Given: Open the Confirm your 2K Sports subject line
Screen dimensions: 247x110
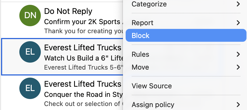Looking at the screenshot, I should coord(83,21).
